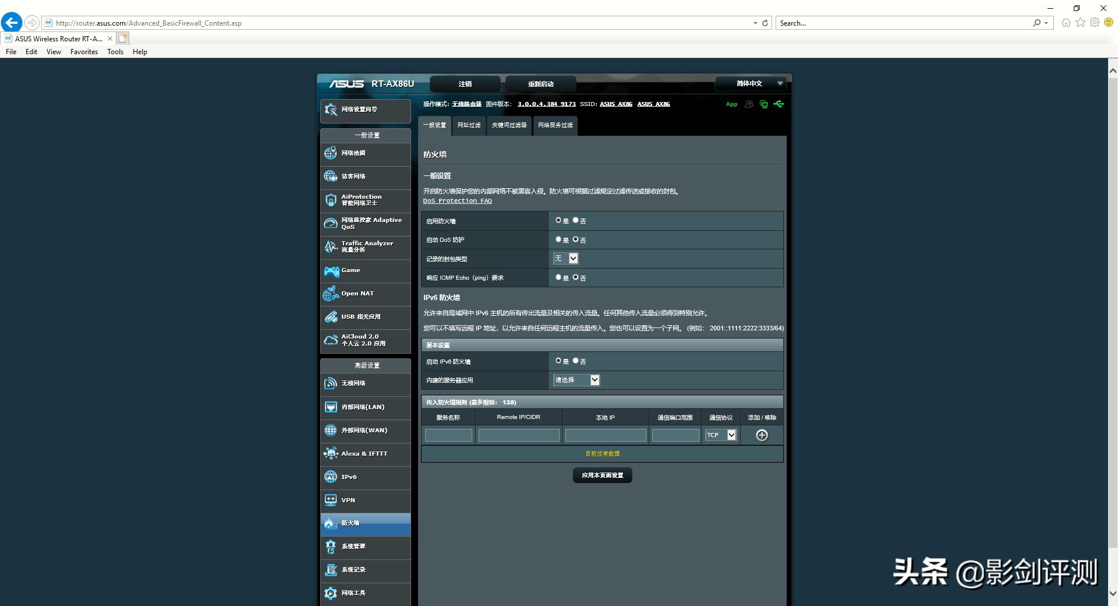Select 否 for ICMP Echo ping response
This screenshot has width=1118, height=606.
[575, 277]
